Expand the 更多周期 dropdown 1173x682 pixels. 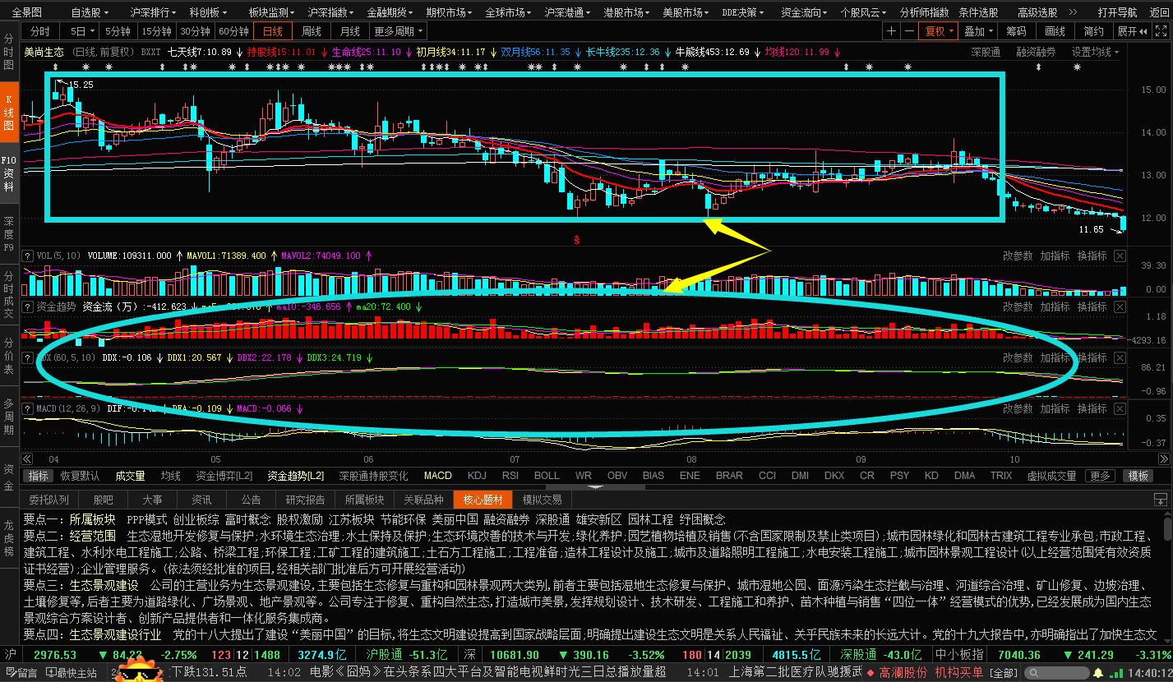[x=399, y=31]
